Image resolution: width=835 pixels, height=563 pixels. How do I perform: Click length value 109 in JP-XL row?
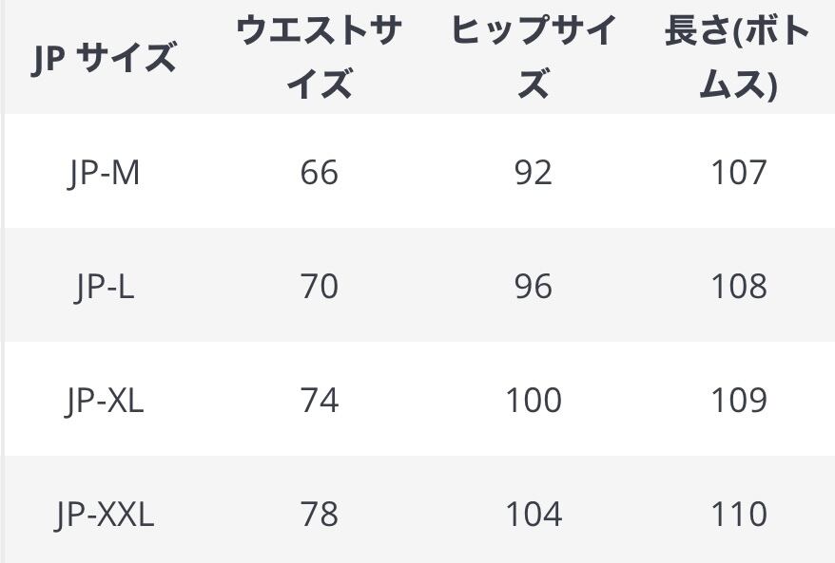[x=738, y=401]
